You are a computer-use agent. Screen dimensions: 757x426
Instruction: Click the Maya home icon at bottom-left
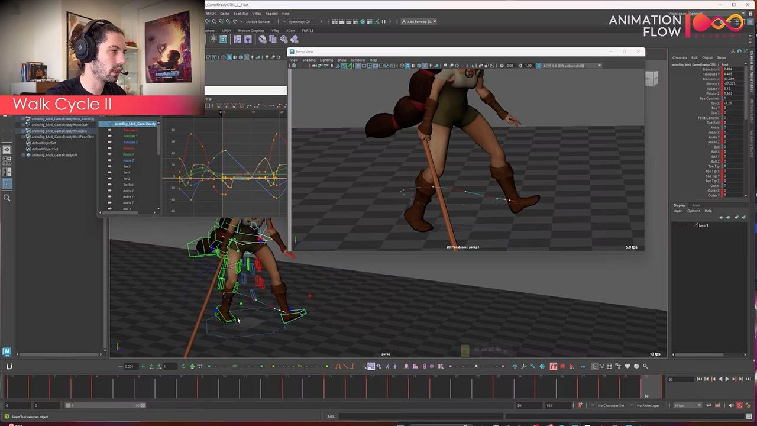(x=7, y=351)
